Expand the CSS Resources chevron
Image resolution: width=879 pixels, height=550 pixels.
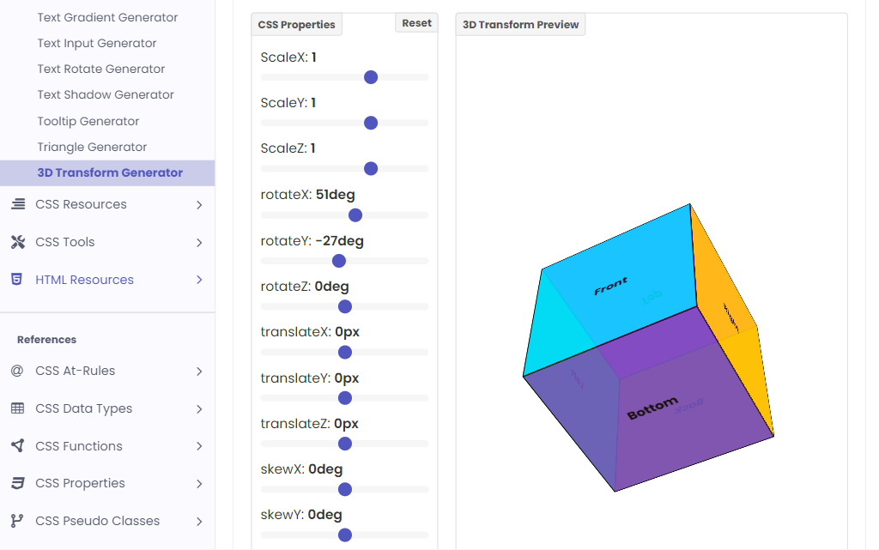[x=199, y=205]
